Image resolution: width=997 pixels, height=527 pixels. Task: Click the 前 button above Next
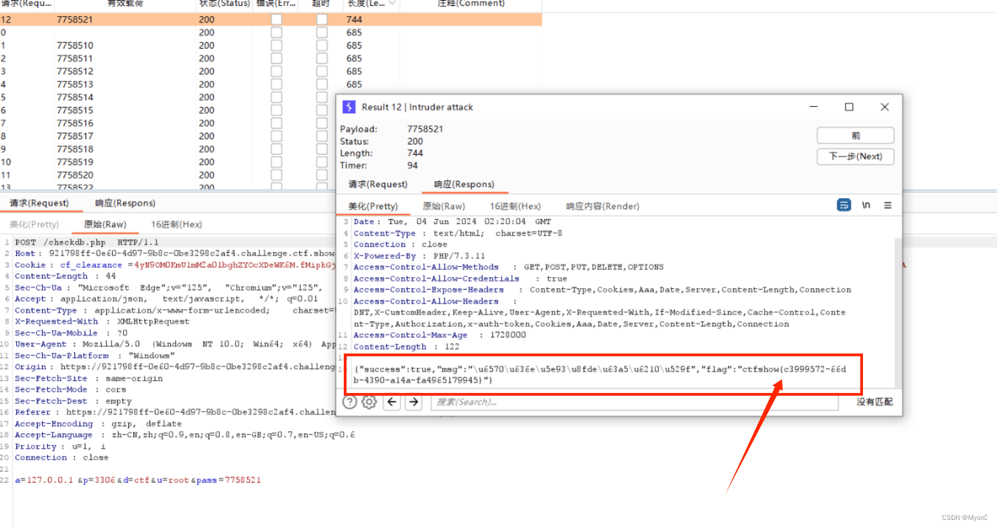(x=855, y=135)
